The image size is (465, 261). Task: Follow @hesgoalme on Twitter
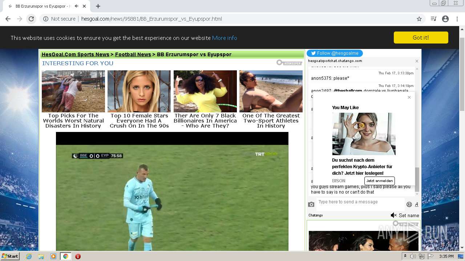[335, 53]
